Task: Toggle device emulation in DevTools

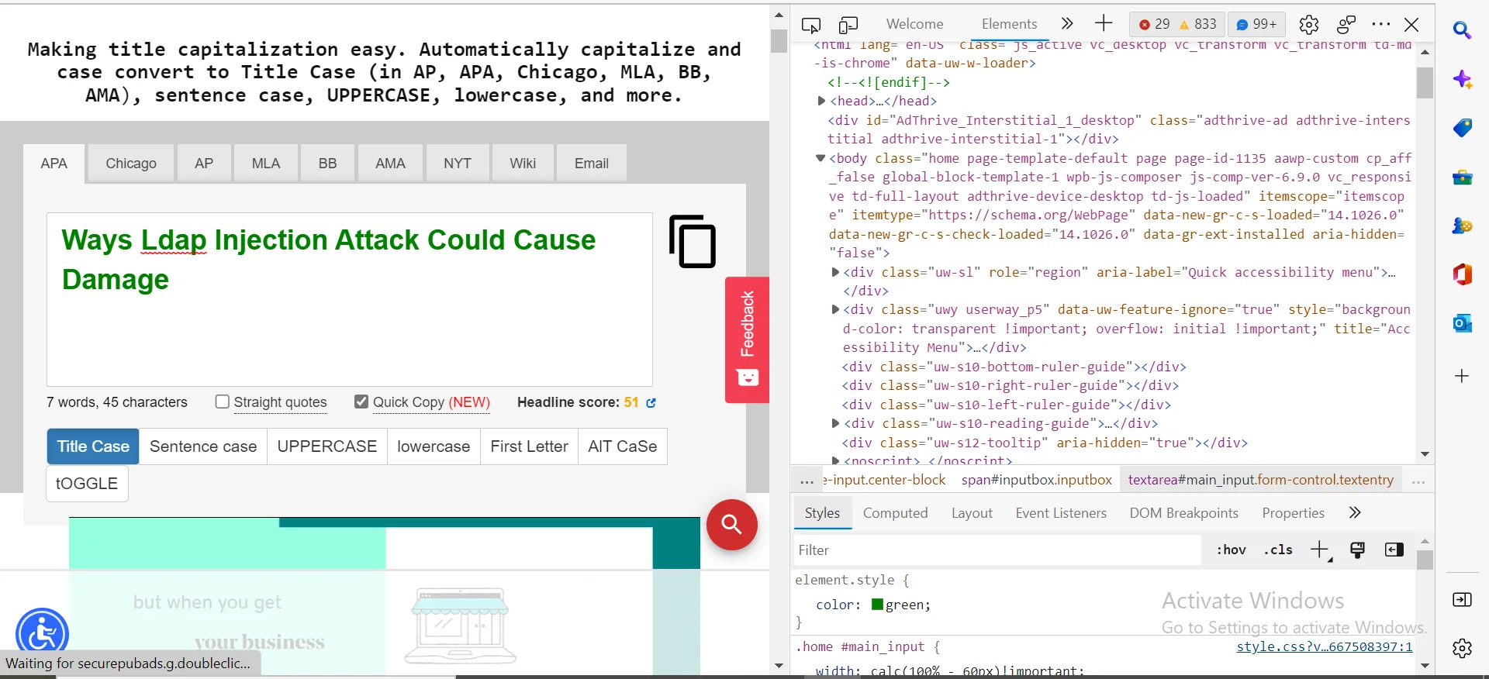Action: tap(848, 25)
